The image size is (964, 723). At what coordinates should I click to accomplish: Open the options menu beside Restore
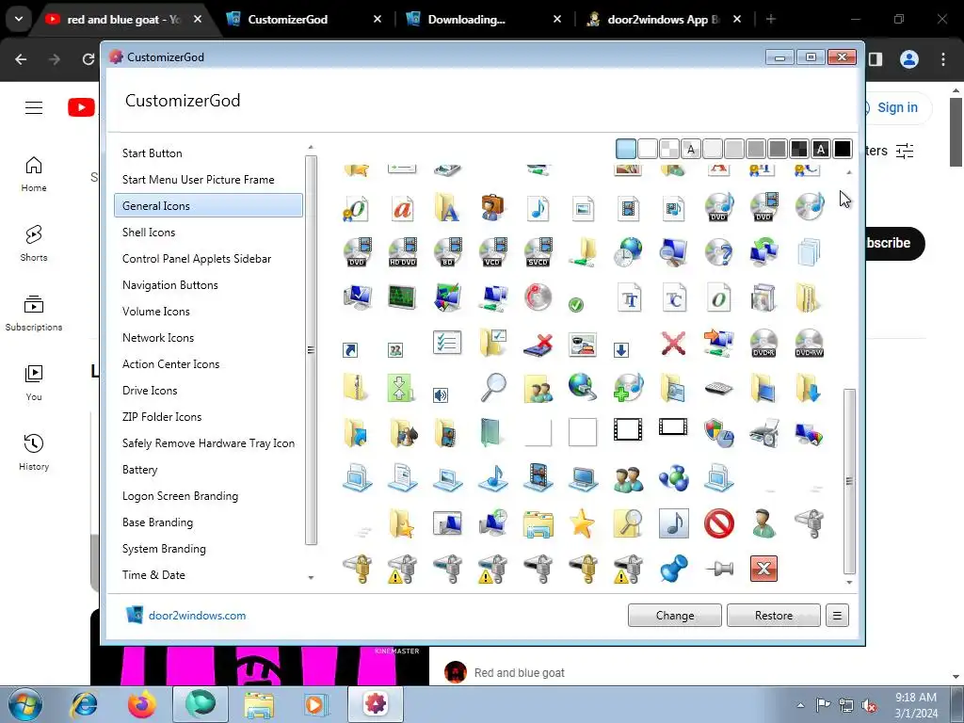[x=837, y=616]
